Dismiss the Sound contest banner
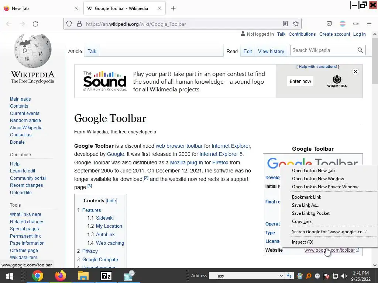 click(355, 71)
